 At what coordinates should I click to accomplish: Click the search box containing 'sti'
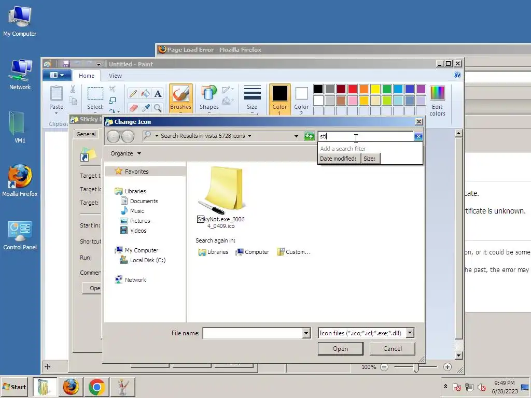click(366, 136)
